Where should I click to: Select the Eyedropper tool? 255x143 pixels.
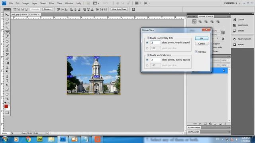[7, 37]
